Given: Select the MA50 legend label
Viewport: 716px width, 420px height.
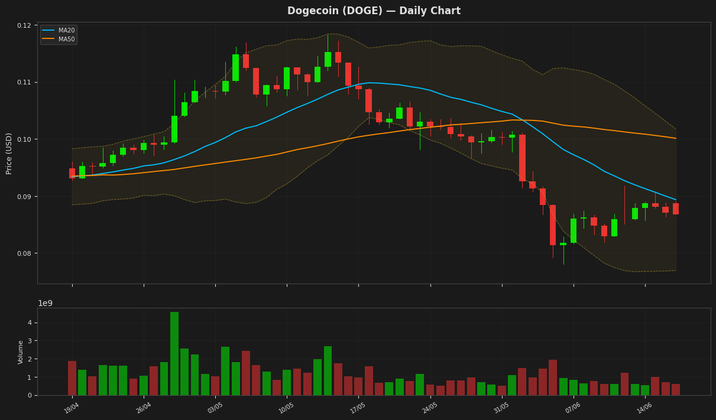Looking at the screenshot, I should (67, 39).
